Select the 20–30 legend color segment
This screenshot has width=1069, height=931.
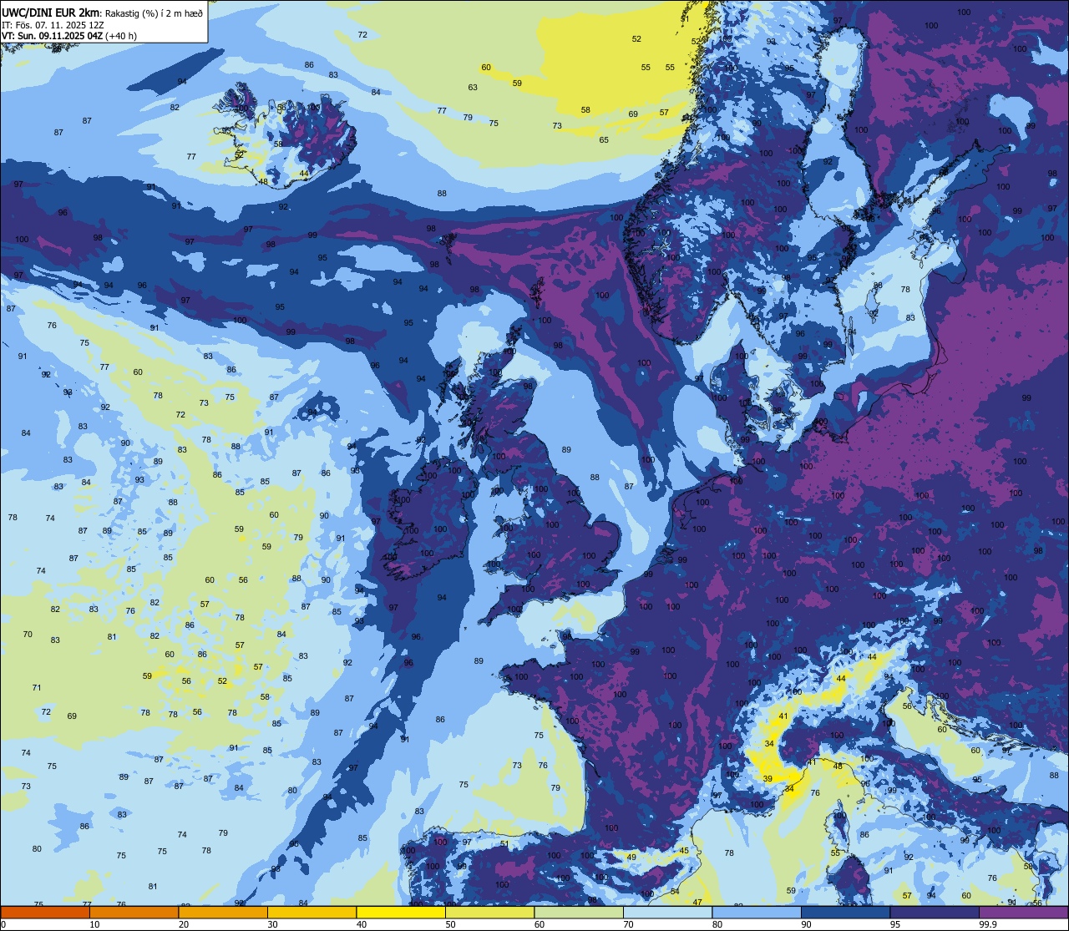coord(223,912)
